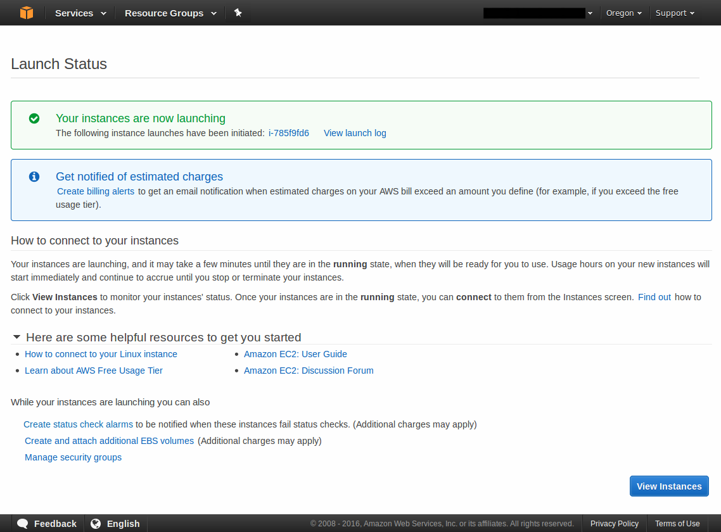Open Manage security groups link
The height and width of the screenshot is (532, 721).
73,457
